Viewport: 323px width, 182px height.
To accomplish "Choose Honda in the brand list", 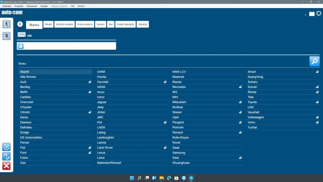I will [131, 77].
